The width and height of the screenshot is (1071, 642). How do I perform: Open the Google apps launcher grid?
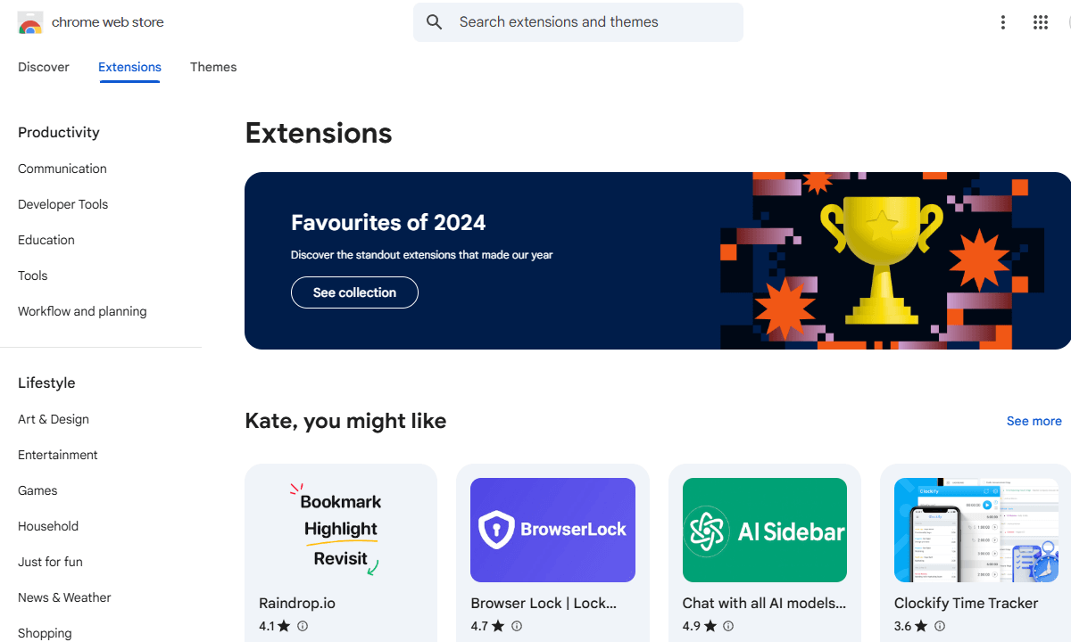click(x=1041, y=22)
